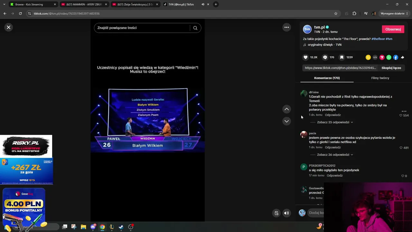Click the search magnifier in 'Znajdź powiązane treści'
The image size is (412, 232).
tap(195, 28)
